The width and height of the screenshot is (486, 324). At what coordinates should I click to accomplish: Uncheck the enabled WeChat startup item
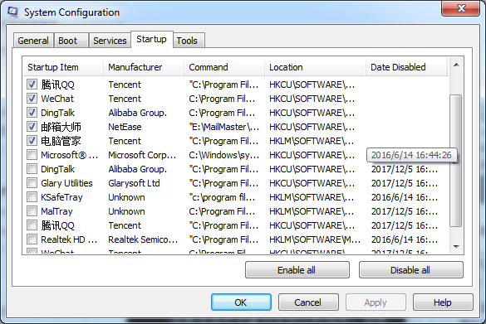pyautogui.click(x=32, y=99)
